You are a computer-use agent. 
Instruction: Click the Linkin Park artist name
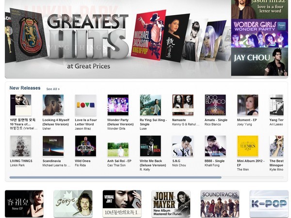[17, 165]
